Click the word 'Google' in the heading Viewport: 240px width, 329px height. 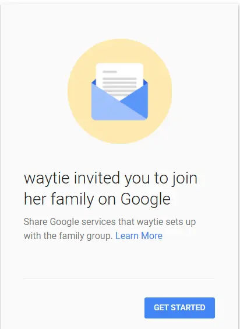[146, 199]
